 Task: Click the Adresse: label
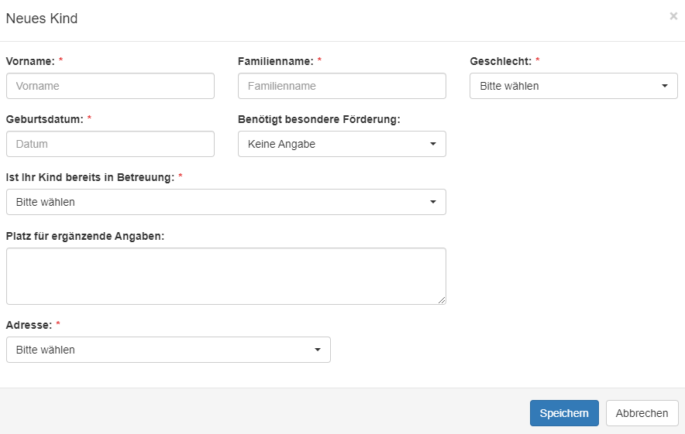(x=29, y=325)
